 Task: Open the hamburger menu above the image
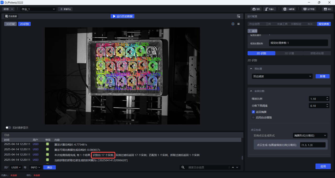(238, 24)
